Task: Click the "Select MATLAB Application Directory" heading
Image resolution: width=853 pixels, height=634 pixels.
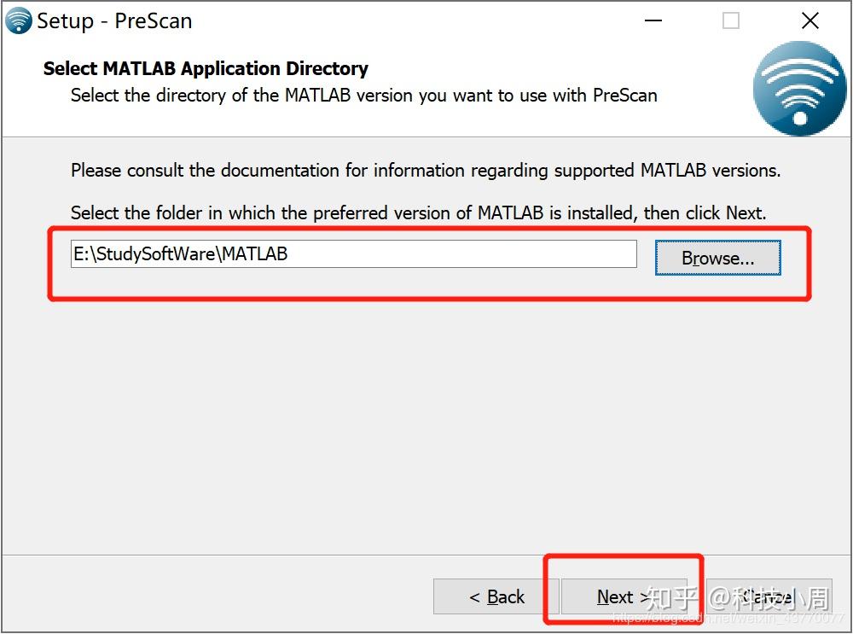Action: pos(206,68)
